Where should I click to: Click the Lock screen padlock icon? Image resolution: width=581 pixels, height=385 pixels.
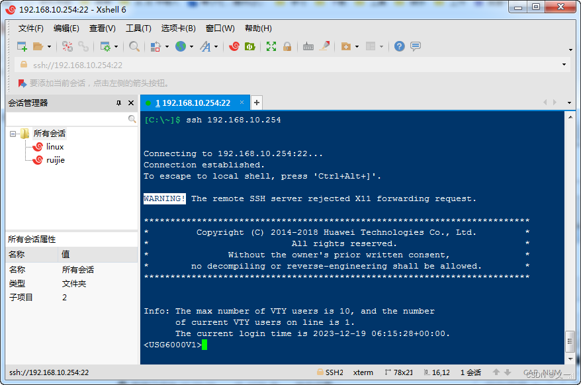[287, 46]
